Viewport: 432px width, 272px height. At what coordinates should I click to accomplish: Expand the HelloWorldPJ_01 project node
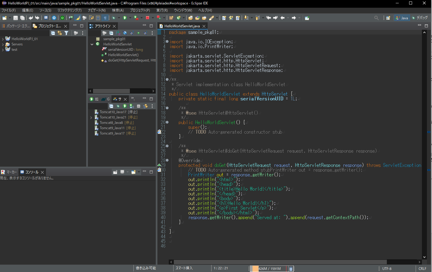[x=3, y=39]
